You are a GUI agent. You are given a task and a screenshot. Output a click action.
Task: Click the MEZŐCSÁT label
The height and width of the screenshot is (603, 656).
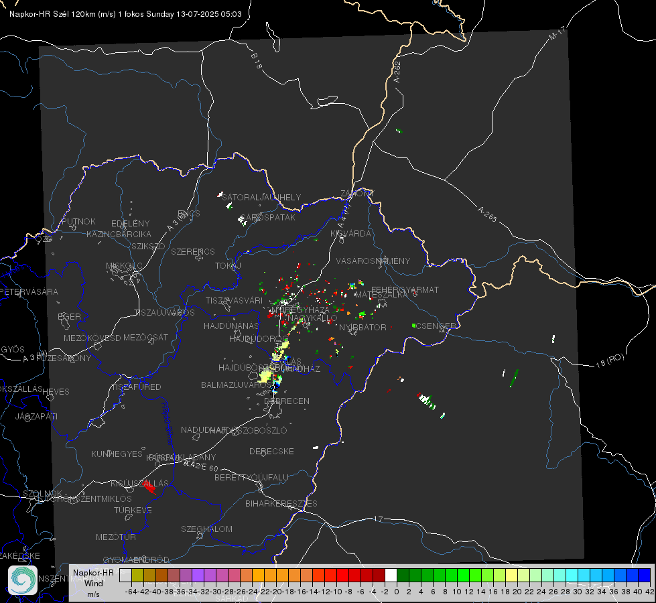(x=145, y=337)
